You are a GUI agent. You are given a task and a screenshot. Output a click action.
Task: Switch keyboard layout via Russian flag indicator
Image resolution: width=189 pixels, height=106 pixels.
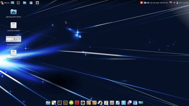pos(171,3)
